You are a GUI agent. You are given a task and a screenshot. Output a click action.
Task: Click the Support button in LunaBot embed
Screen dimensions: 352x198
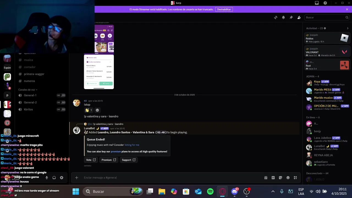(128, 160)
